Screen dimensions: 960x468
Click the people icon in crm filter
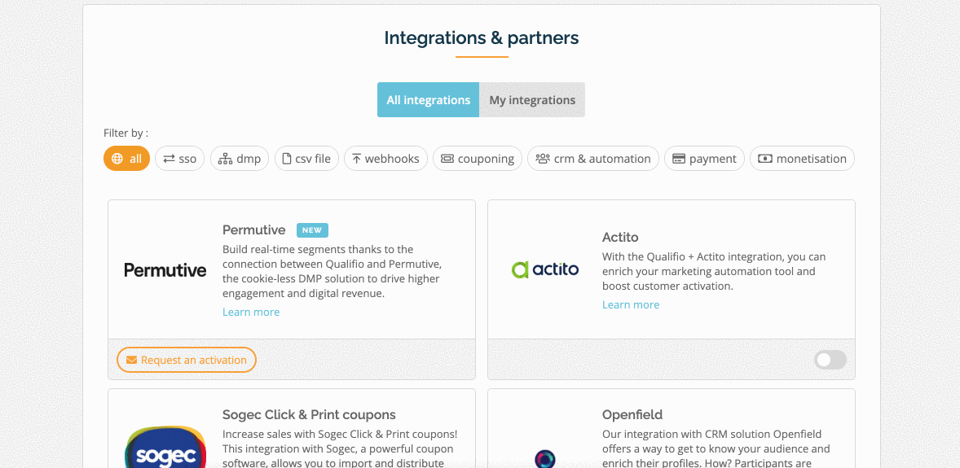(x=543, y=159)
